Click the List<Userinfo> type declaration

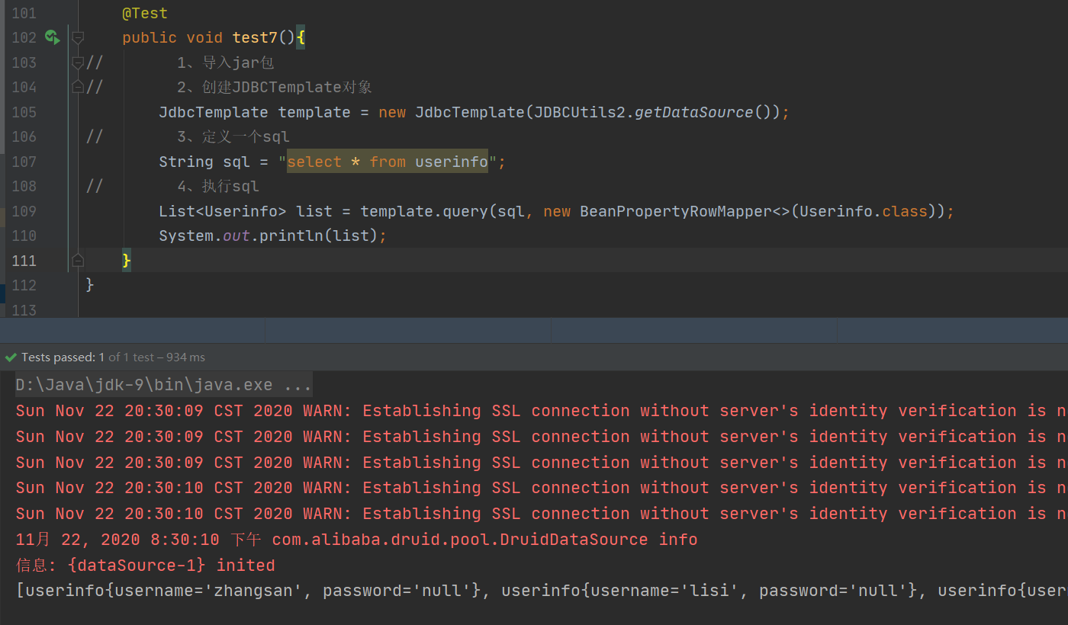point(223,211)
